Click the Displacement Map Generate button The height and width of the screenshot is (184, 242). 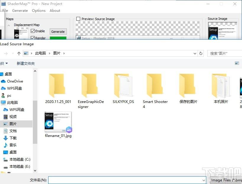[x=58, y=31]
